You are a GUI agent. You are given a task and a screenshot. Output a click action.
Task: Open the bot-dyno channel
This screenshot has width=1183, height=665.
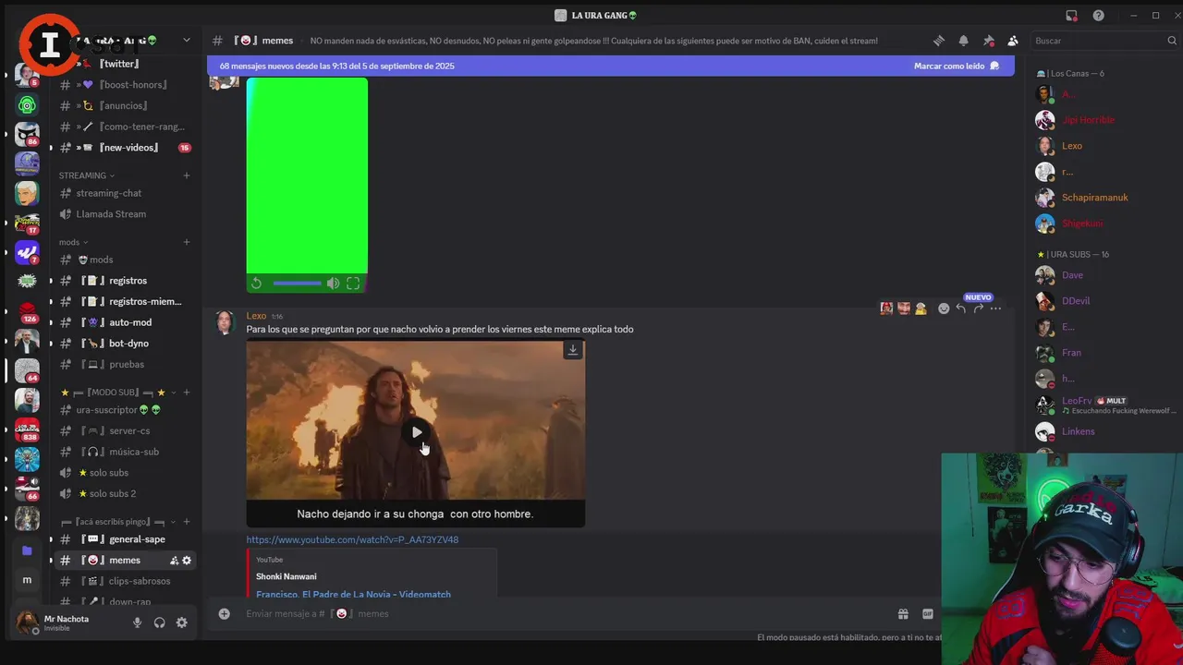(124, 344)
